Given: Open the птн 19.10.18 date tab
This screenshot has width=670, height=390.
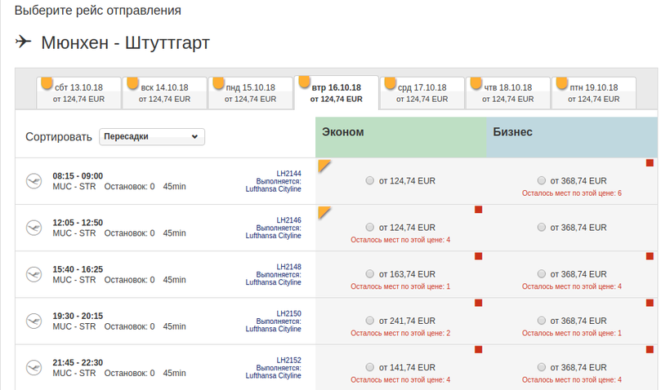Looking at the screenshot, I should click(x=593, y=93).
